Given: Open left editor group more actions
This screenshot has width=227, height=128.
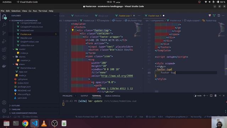Looking at the screenshot, I should coord(139,16).
